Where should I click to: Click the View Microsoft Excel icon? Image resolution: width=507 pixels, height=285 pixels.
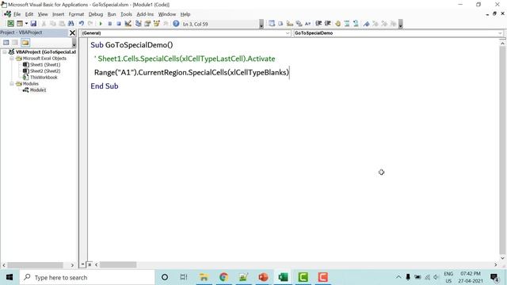(10, 24)
